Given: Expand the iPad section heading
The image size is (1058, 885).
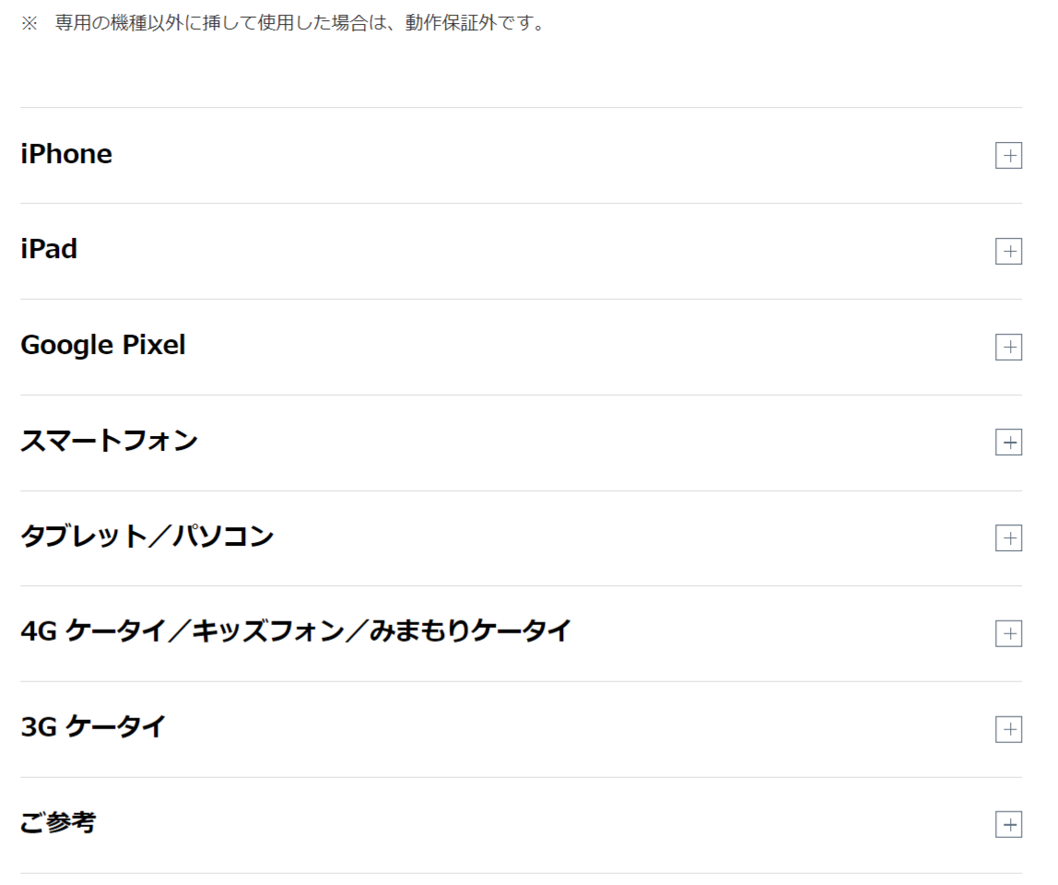Looking at the screenshot, I should pos(49,250).
